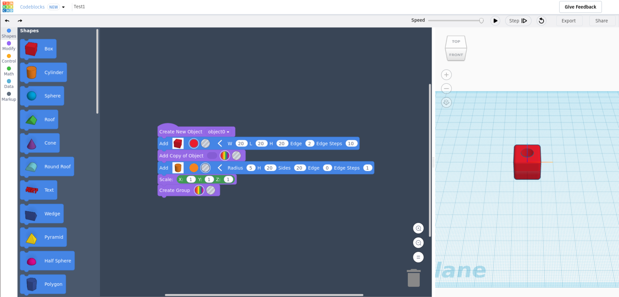Switch to the Modify category

(x=9, y=46)
